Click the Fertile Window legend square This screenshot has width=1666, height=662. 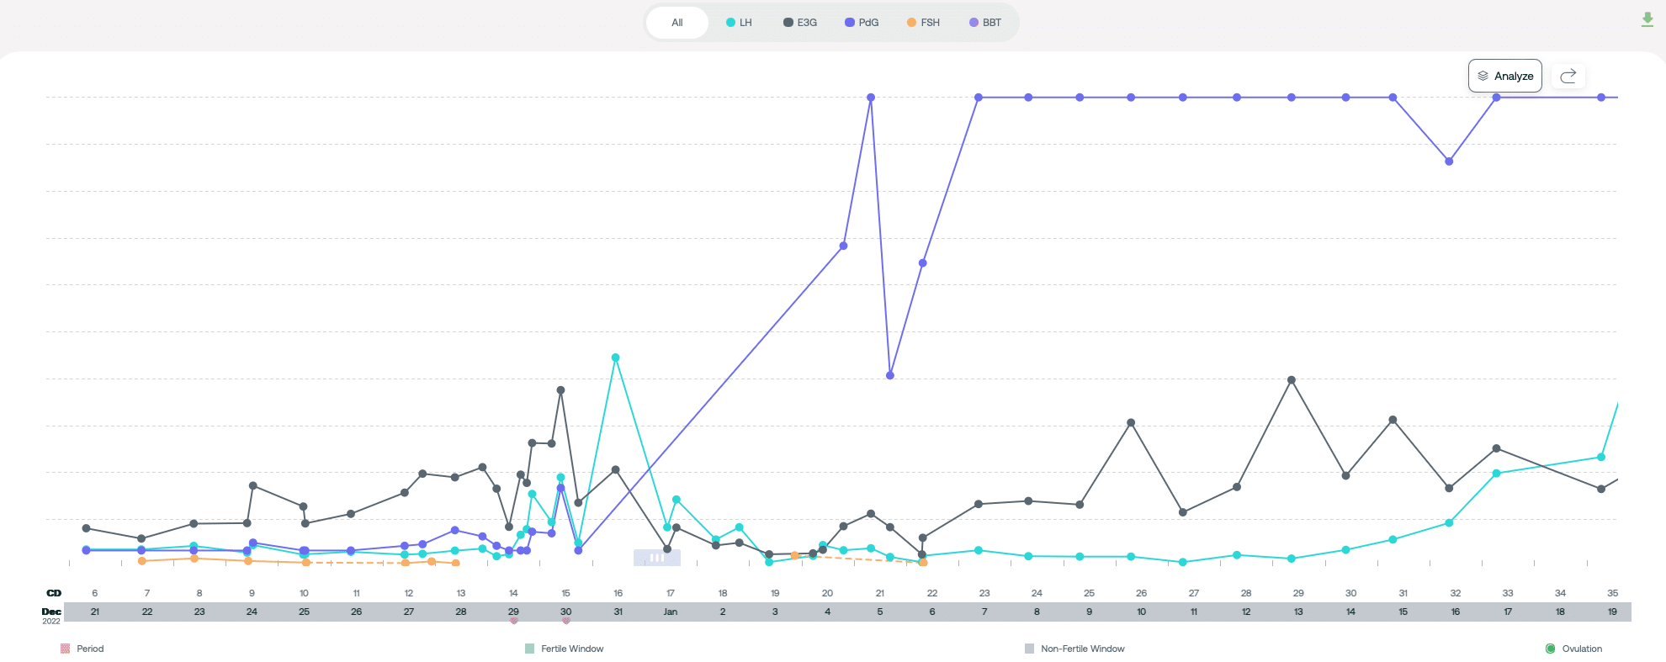(529, 649)
